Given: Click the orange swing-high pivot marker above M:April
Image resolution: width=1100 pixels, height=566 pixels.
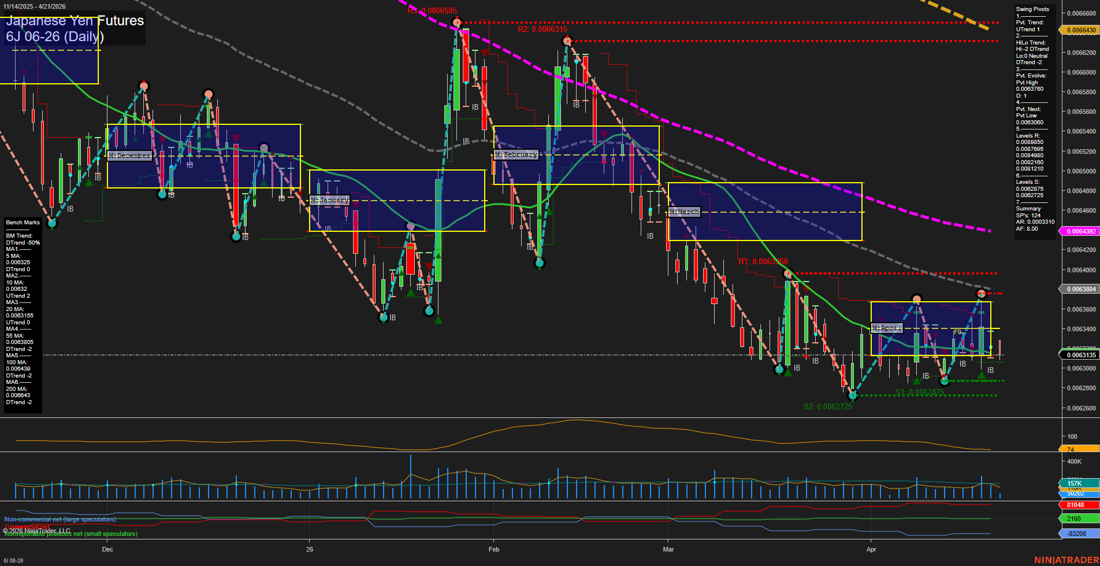Looking at the screenshot, I should coord(917,299).
